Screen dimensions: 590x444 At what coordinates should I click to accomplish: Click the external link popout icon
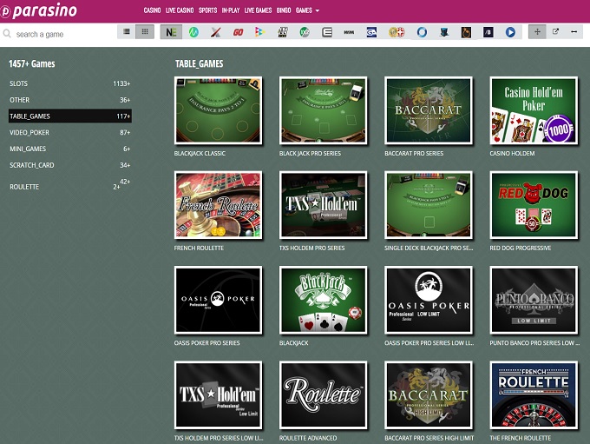coord(556,31)
